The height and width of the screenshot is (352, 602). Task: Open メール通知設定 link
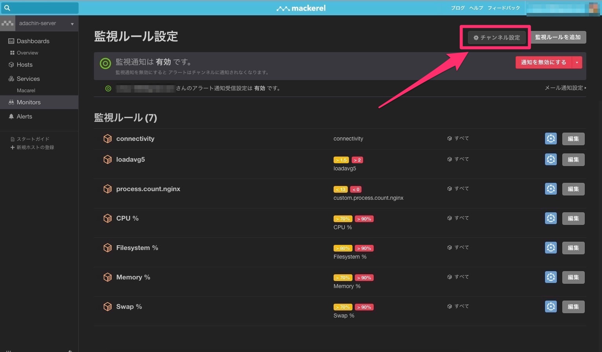tap(565, 88)
